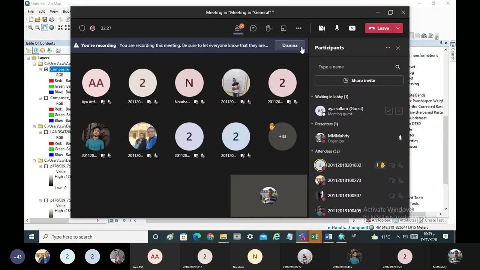
Task: Click the Share invite button
Action: coord(359,80)
